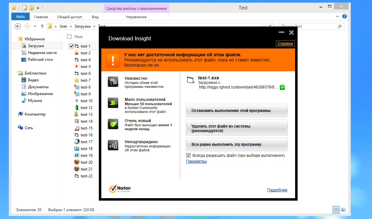The width and height of the screenshot is (372, 219).
Task: Select the test-15 PDF file icon
Action: [77, 128]
